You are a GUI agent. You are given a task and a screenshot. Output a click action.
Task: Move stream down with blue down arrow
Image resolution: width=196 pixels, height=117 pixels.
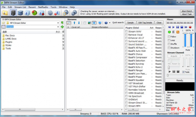(79, 23)
